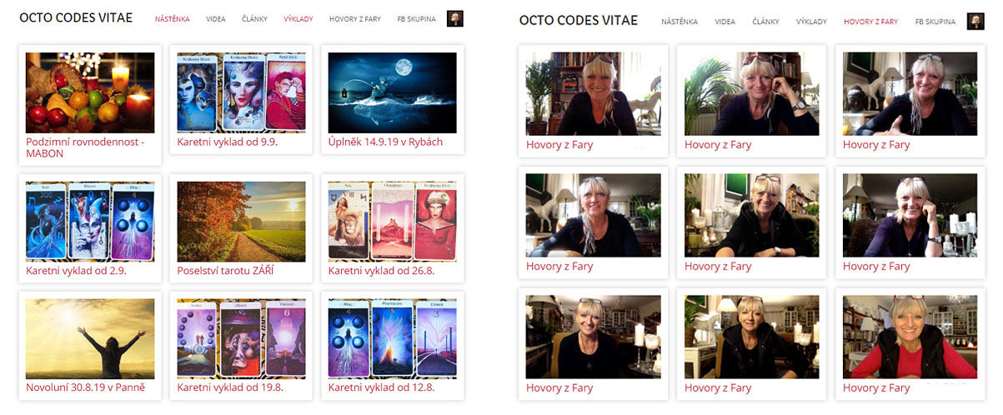Open the Úplněk 14.9.19 v Rybách moon thumbnail
Screen dimensions: 1003x415
[x=392, y=92]
